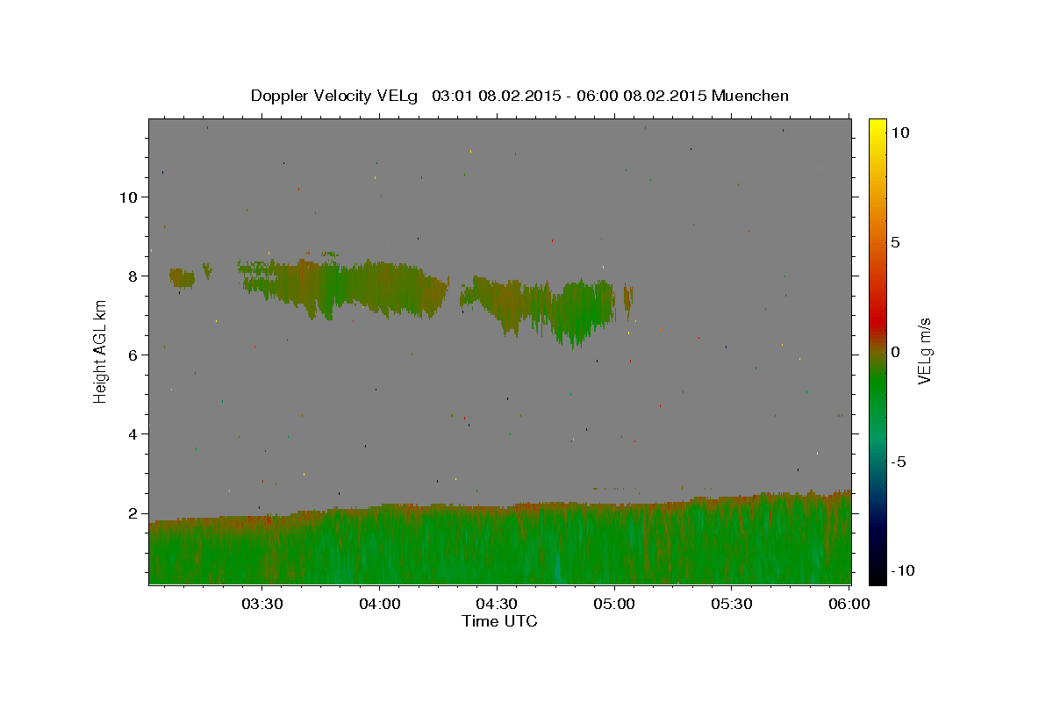This screenshot has width=1053, height=702.
Task: Click the height tick label 8
Action: (x=133, y=276)
